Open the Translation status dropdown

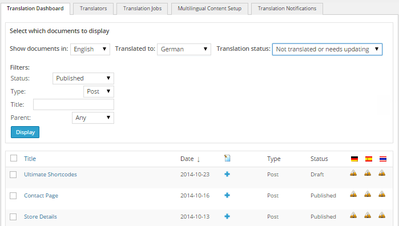[x=327, y=49]
